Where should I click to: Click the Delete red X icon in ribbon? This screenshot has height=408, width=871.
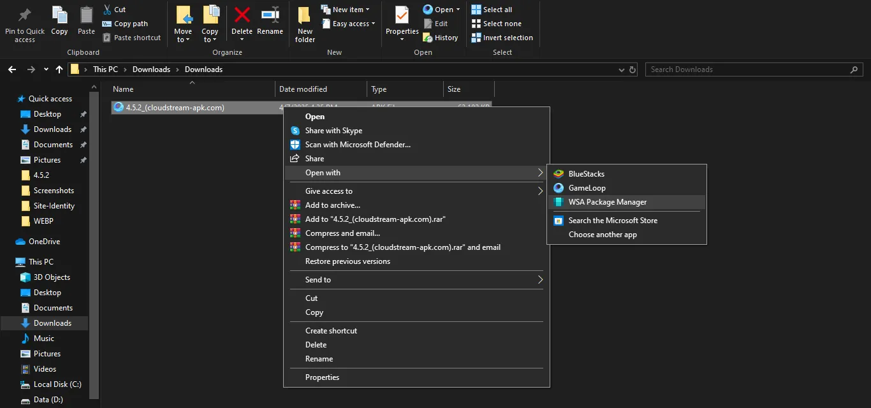(242, 15)
